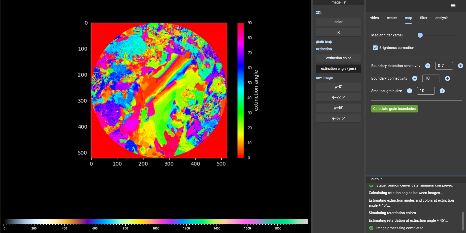Screen dimensions: 466x233
Task: Open the hamburger menu icon
Action: (x=453, y=6)
